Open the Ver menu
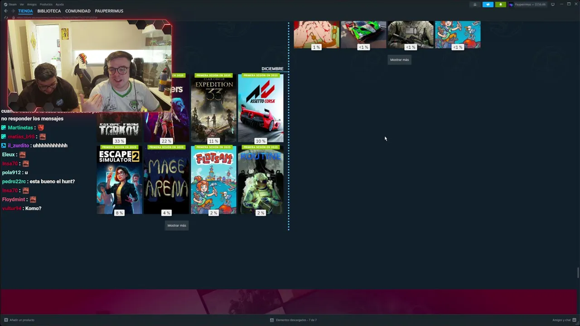Image resolution: width=580 pixels, height=326 pixels. tap(22, 4)
